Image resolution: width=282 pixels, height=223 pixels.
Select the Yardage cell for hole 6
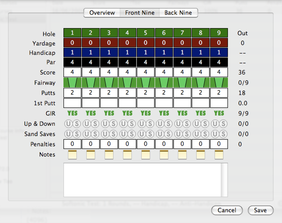tap(164, 43)
